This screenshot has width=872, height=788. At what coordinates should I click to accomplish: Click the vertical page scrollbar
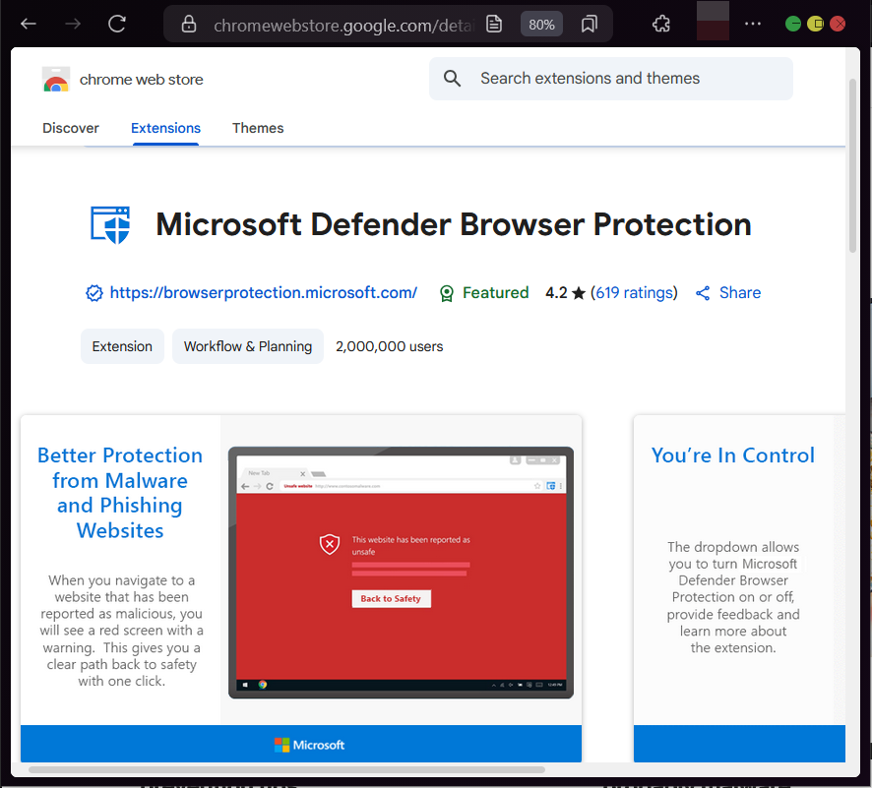pos(852,166)
